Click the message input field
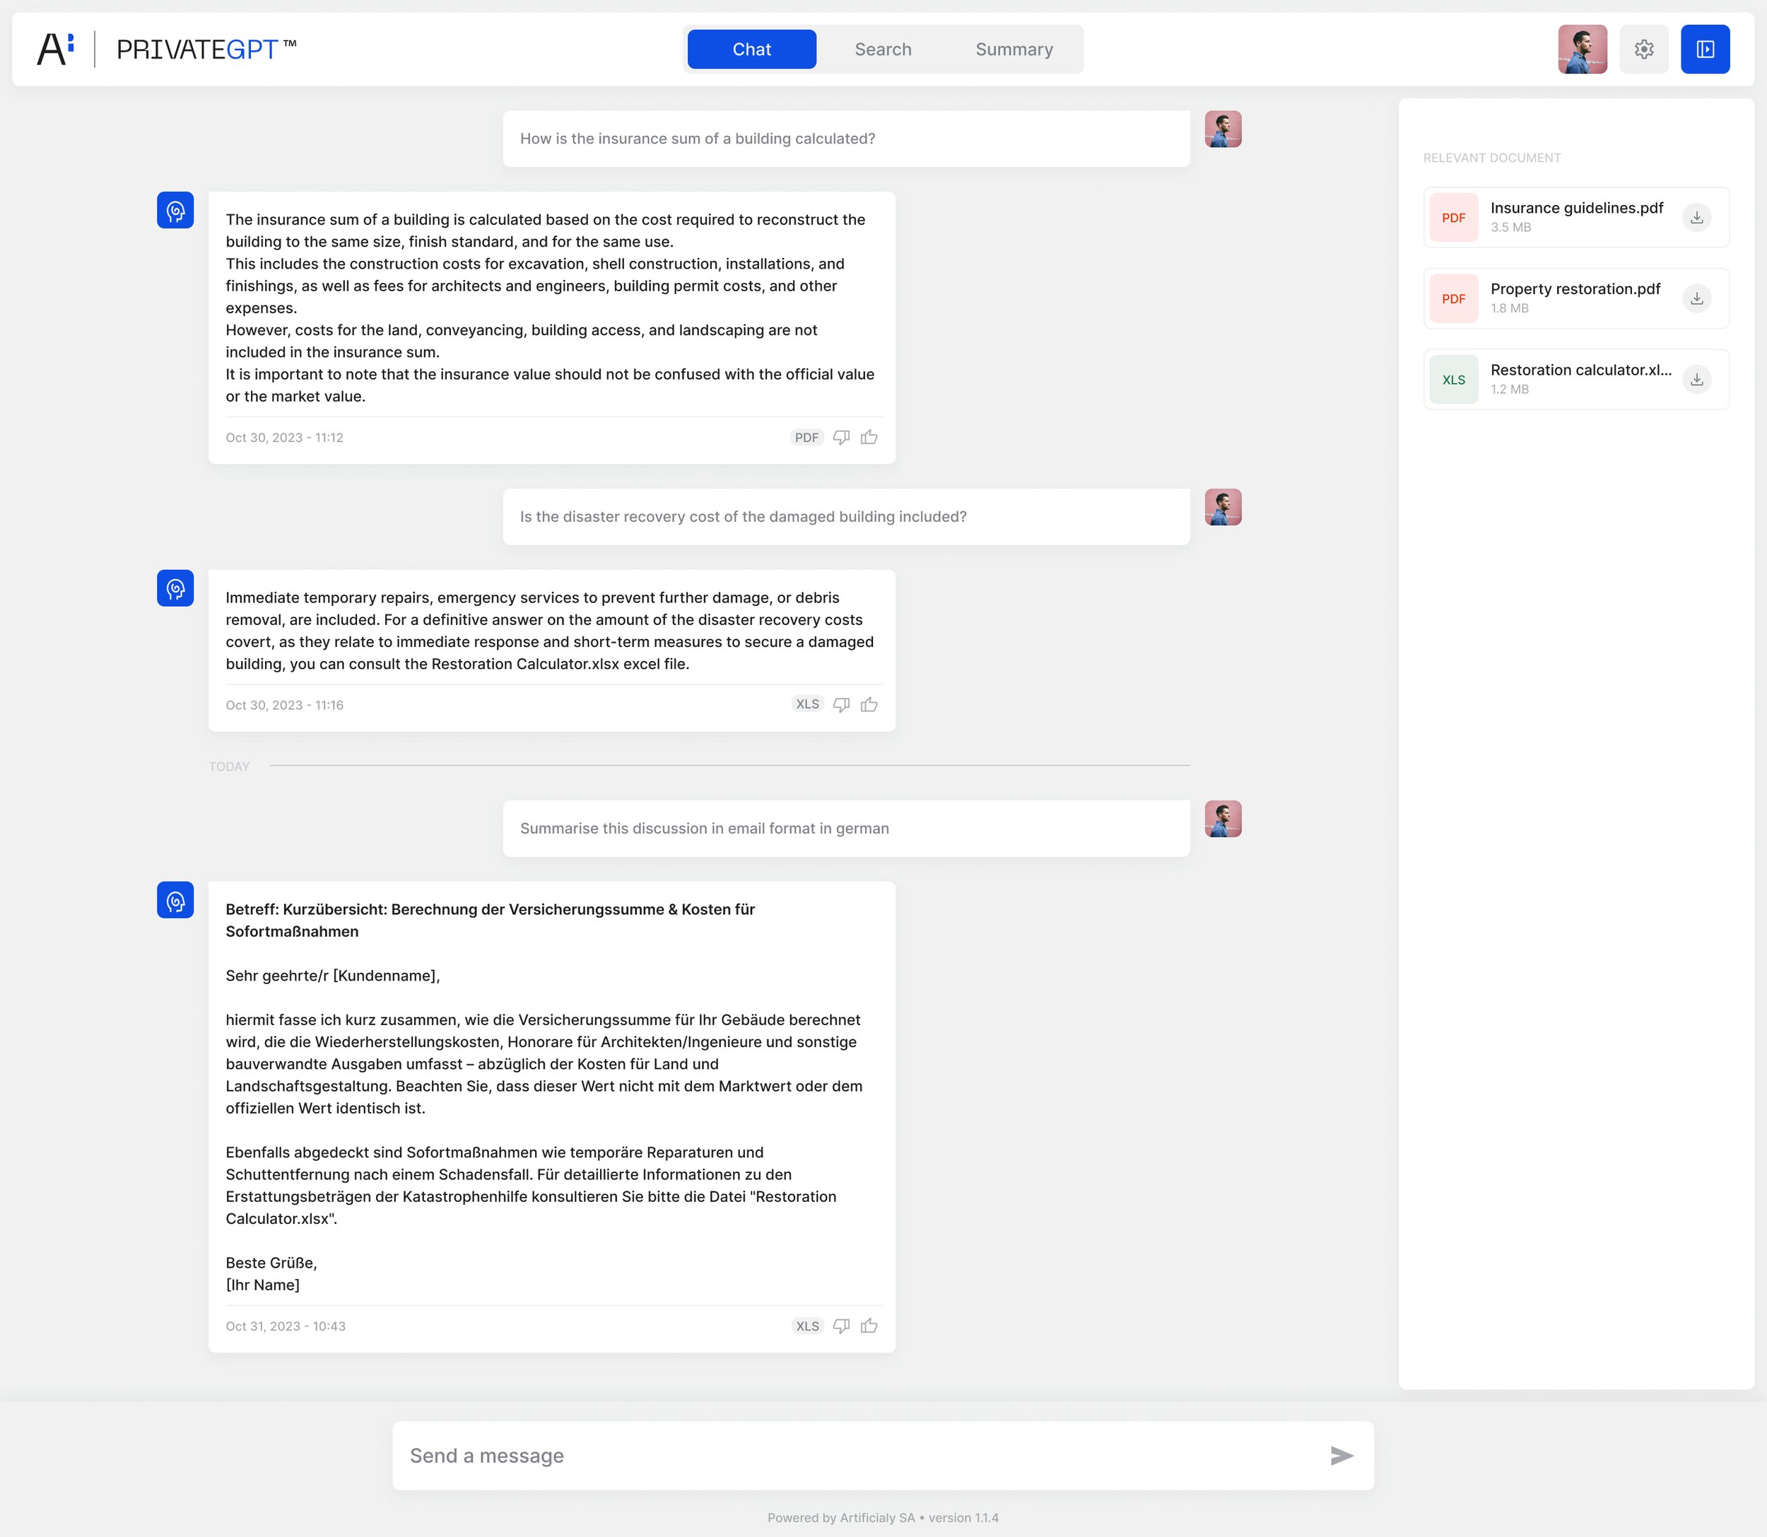1767x1537 pixels. (x=883, y=1453)
